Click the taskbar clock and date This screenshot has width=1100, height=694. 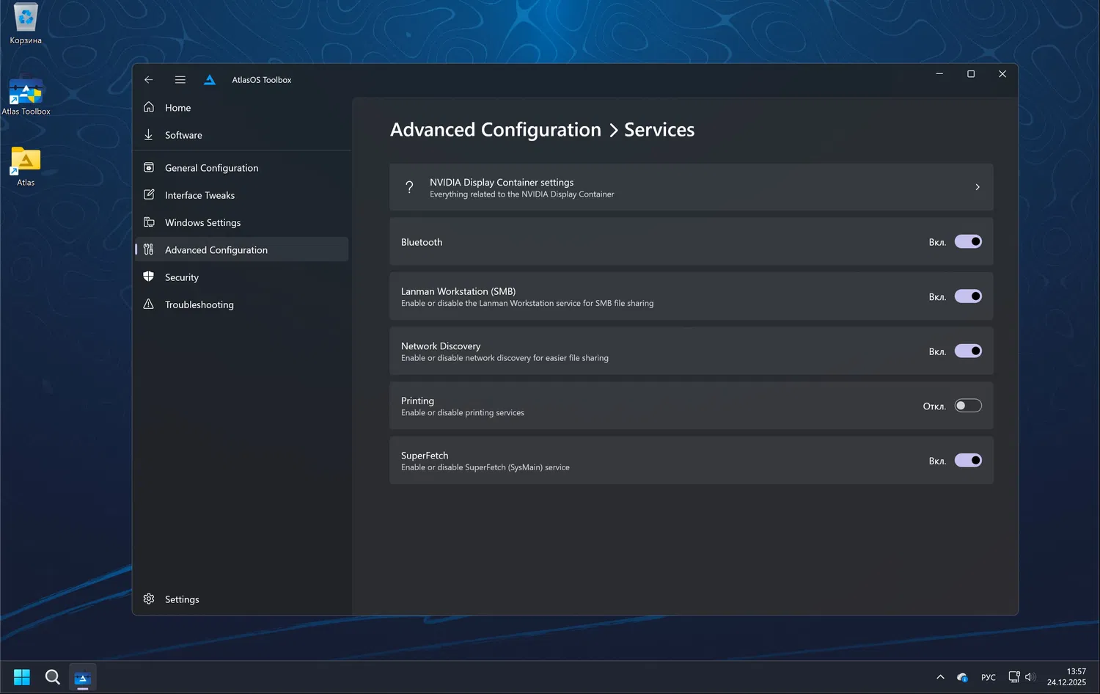(x=1066, y=677)
